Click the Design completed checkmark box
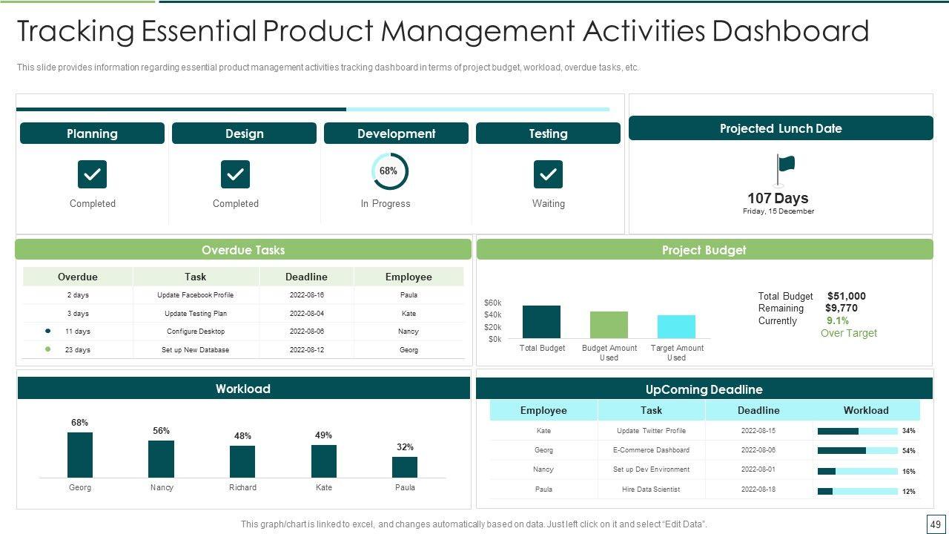The image size is (949, 534). pos(235,174)
